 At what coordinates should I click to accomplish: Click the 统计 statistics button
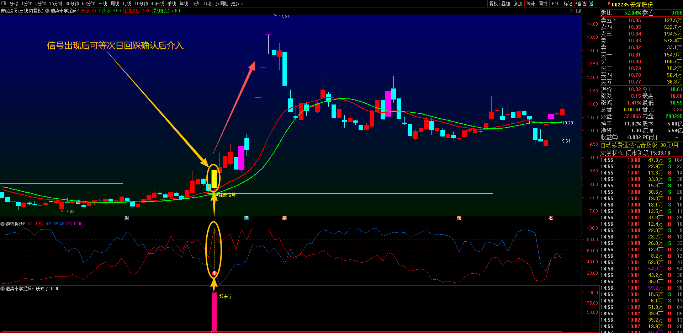[x=530, y=4]
